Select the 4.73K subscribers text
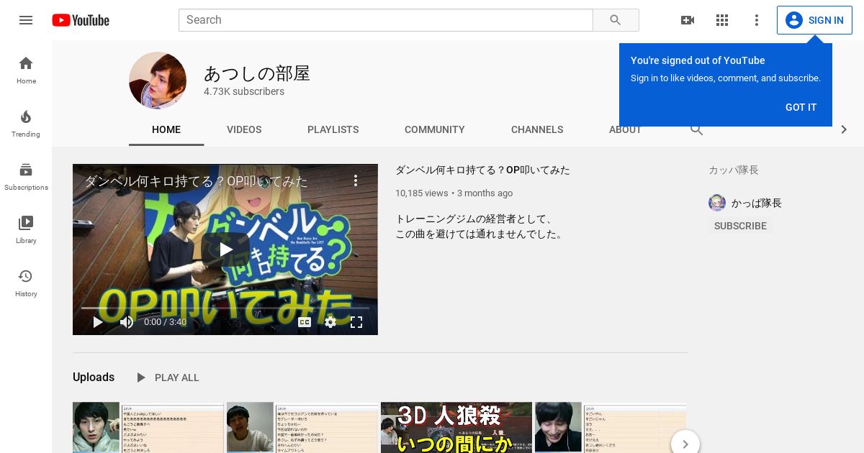Image resolution: width=864 pixels, height=453 pixels. [244, 92]
